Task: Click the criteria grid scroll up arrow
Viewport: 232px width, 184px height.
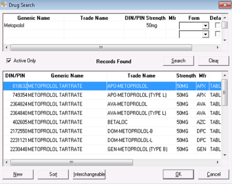Action: click(x=225, y=18)
